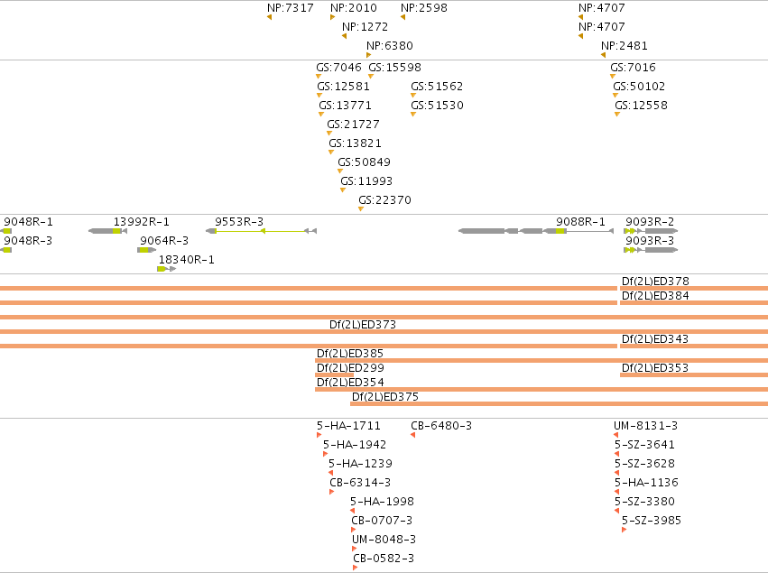Image resolution: width=768 pixels, height=573 pixels.
Task: Select the NP:2010 insertion triangle
Action: tap(333, 17)
